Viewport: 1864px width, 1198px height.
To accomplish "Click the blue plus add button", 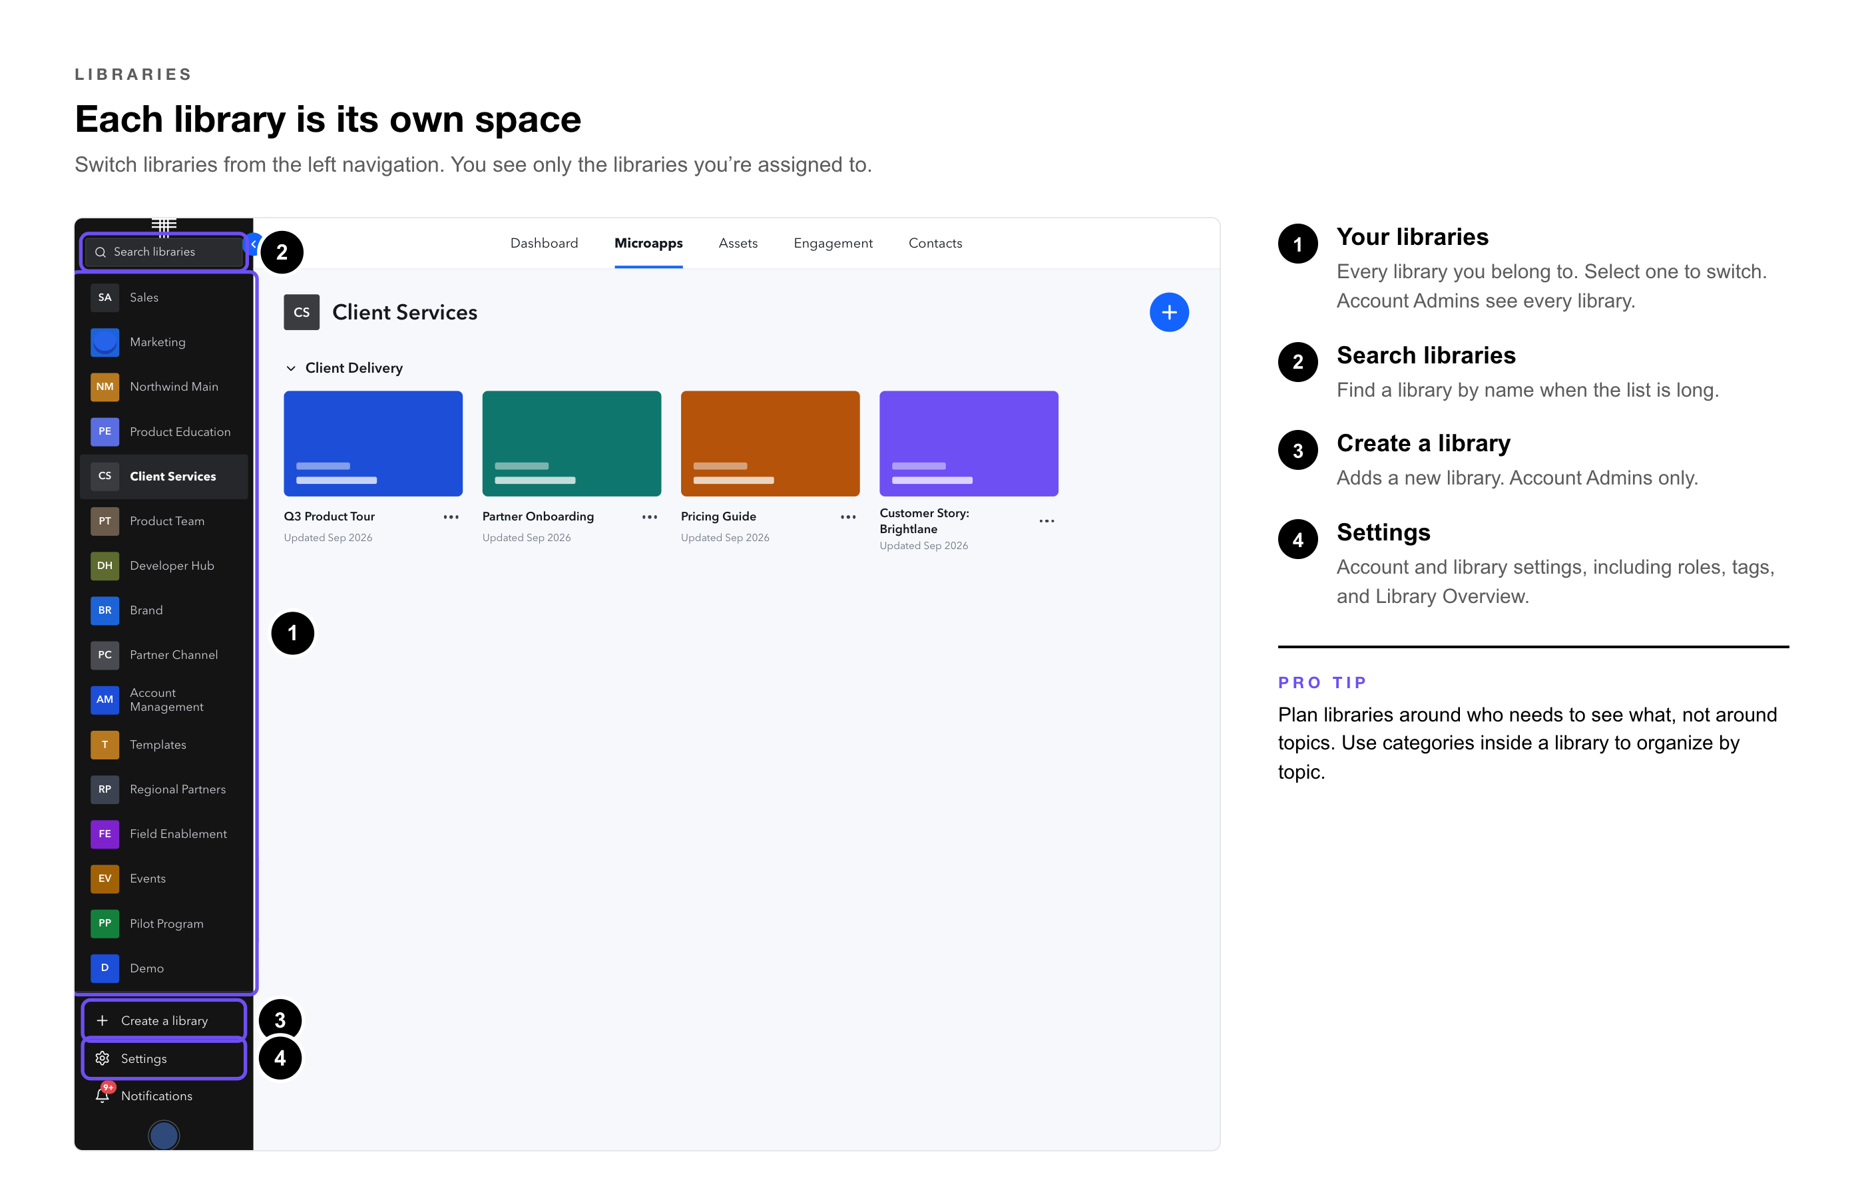I will [x=1168, y=313].
